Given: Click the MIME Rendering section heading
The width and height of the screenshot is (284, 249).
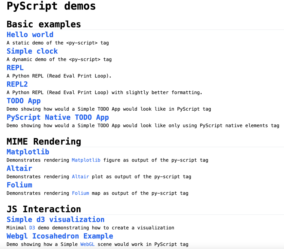Looking at the screenshot, I should (x=44, y=141).
